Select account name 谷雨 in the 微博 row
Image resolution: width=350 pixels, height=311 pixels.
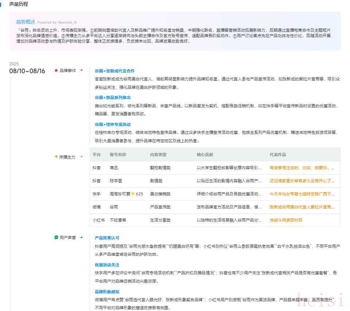114,207
